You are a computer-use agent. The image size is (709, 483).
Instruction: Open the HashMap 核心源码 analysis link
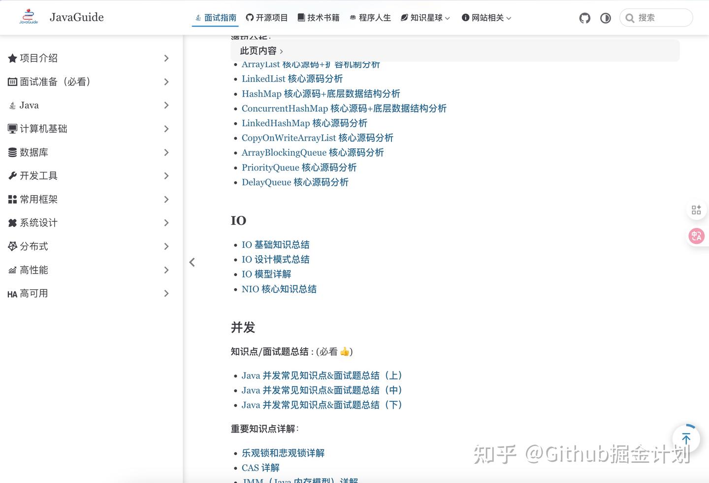click(x=321, y=94)
